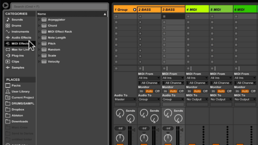Select the Note Length folder icon

[44, 38]
